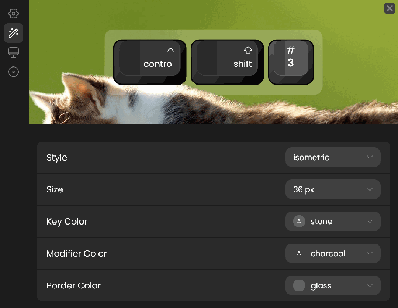
Task: Open the Key Color stone dropdown
Action: (x=333, y=221)
